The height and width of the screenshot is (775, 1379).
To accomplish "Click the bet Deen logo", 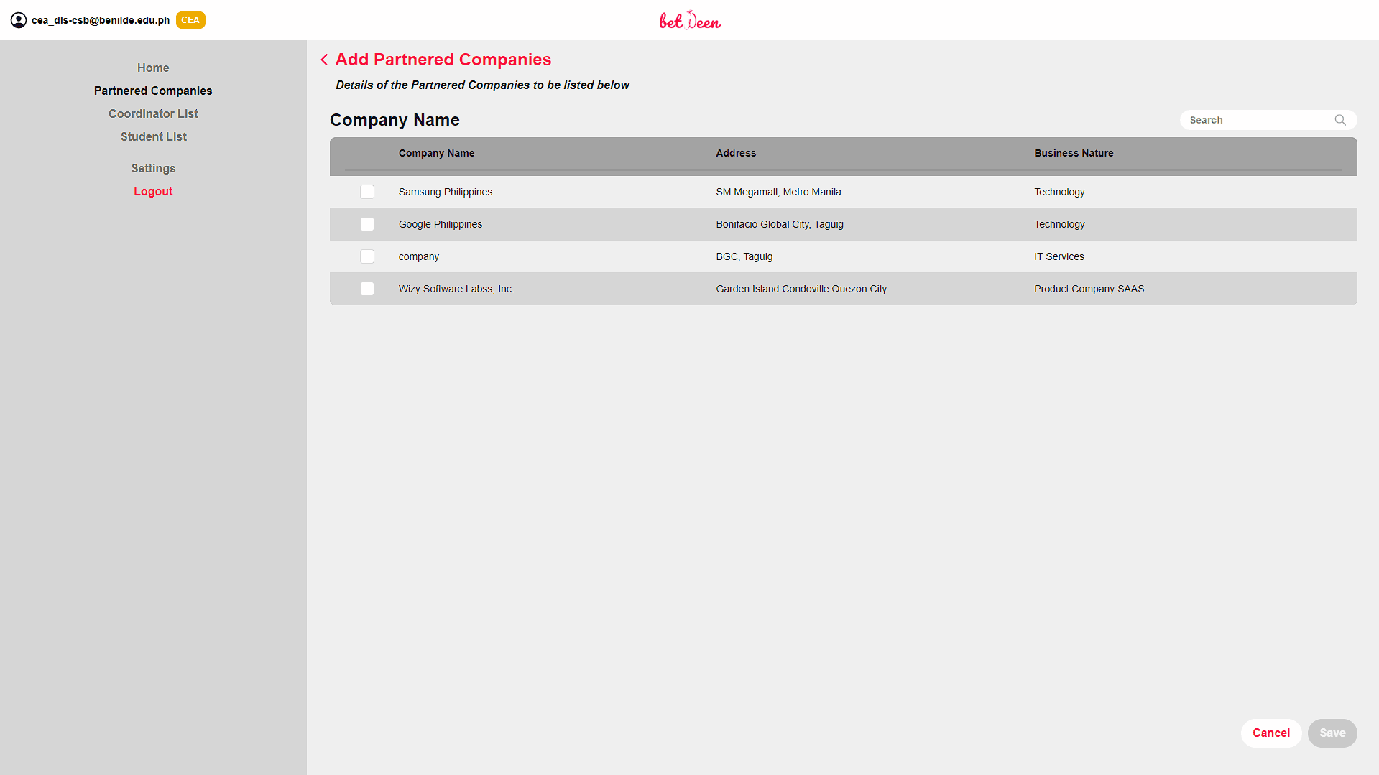I will [x=689, y=20].
